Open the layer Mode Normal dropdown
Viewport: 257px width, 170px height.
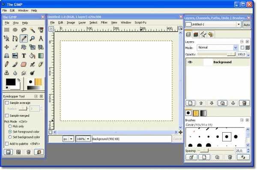pyautogui.click(x=217, y=48)
